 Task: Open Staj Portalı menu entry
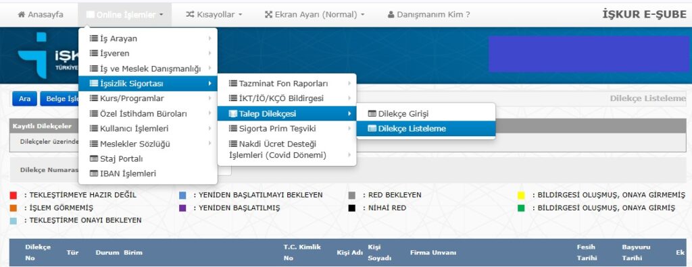148,158
